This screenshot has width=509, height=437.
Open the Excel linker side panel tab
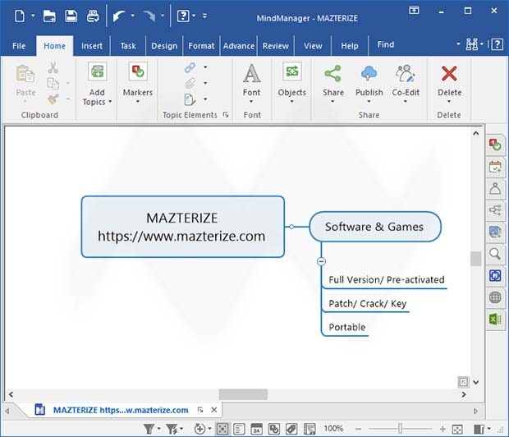pyautogui.click(x=495, y=319)
